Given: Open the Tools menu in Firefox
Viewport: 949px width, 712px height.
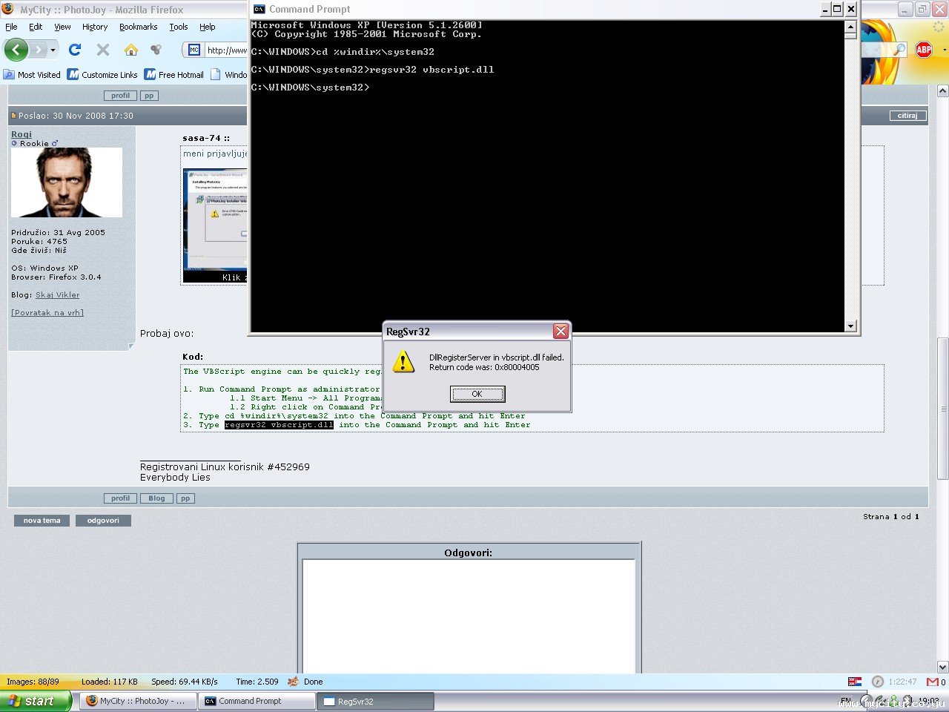Looking at the screenshot, I should tap(179, 27).
